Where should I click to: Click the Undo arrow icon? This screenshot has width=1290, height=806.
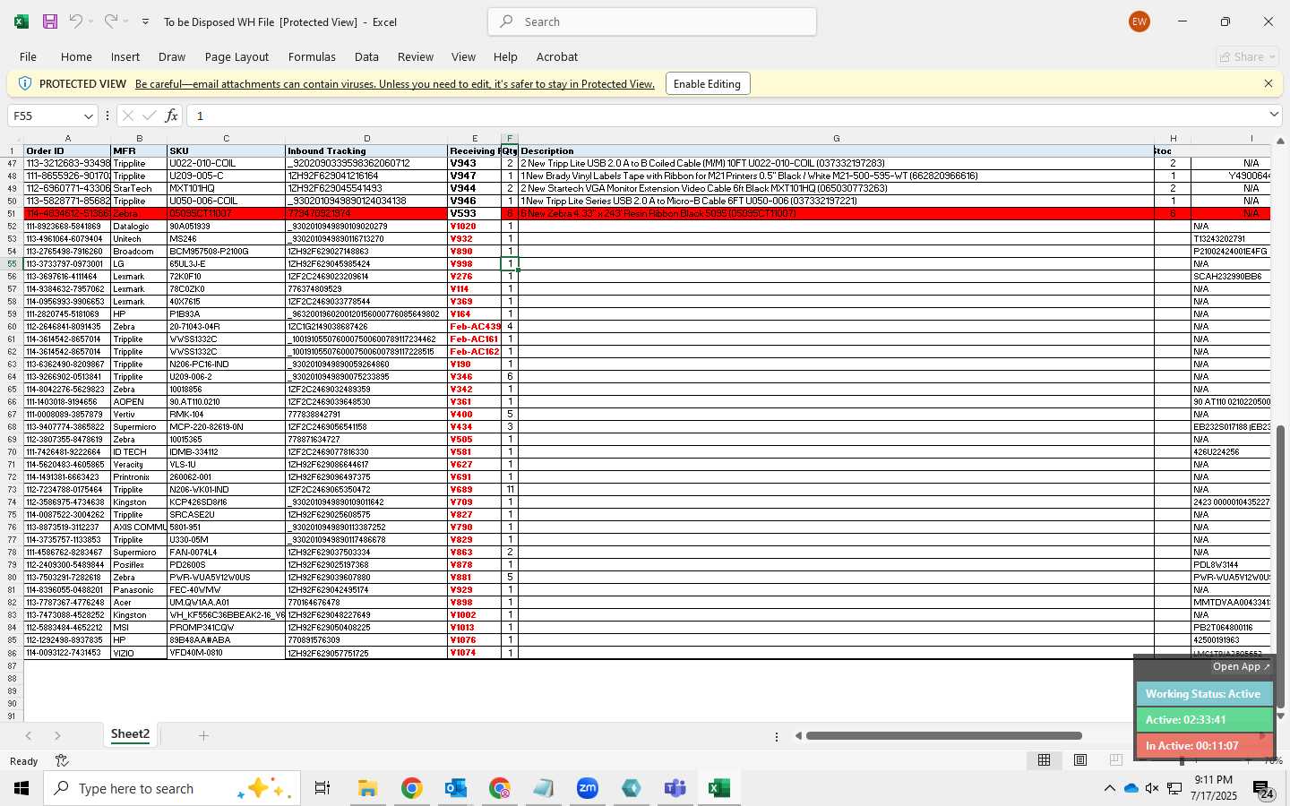76,21
